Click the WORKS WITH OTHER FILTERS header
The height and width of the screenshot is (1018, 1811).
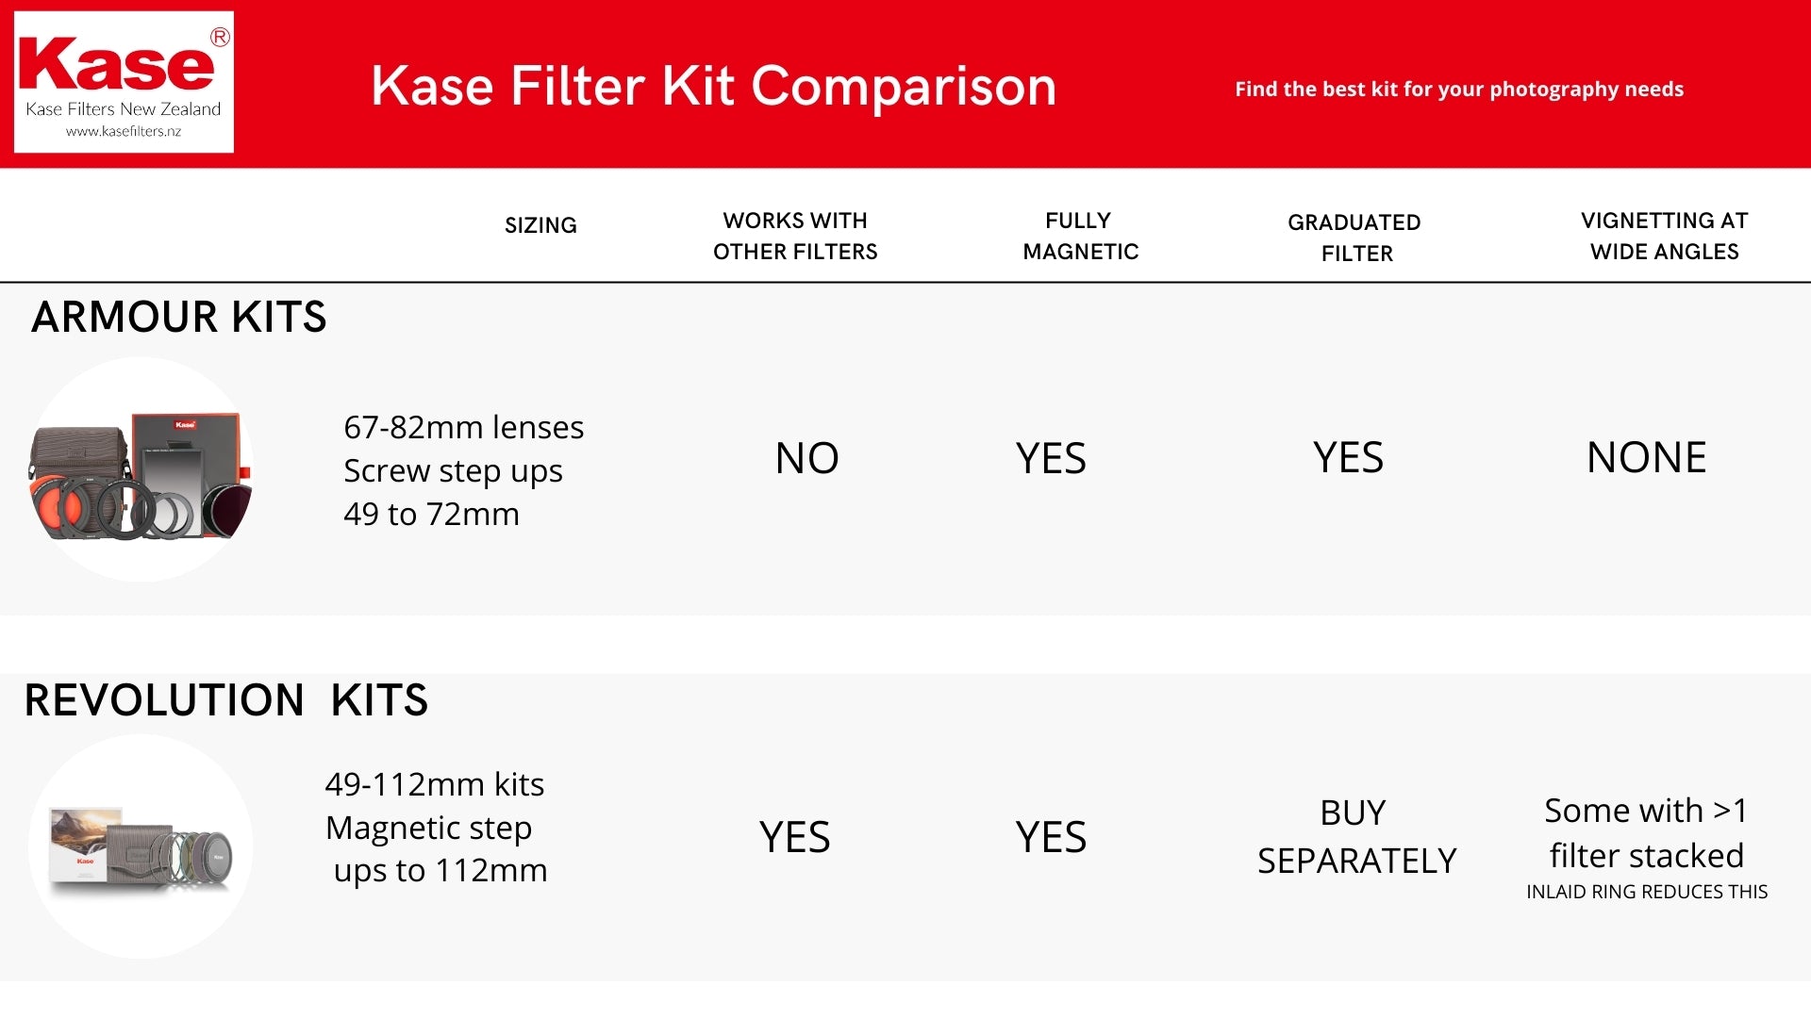pyautogui.click(x=795, y=236)
